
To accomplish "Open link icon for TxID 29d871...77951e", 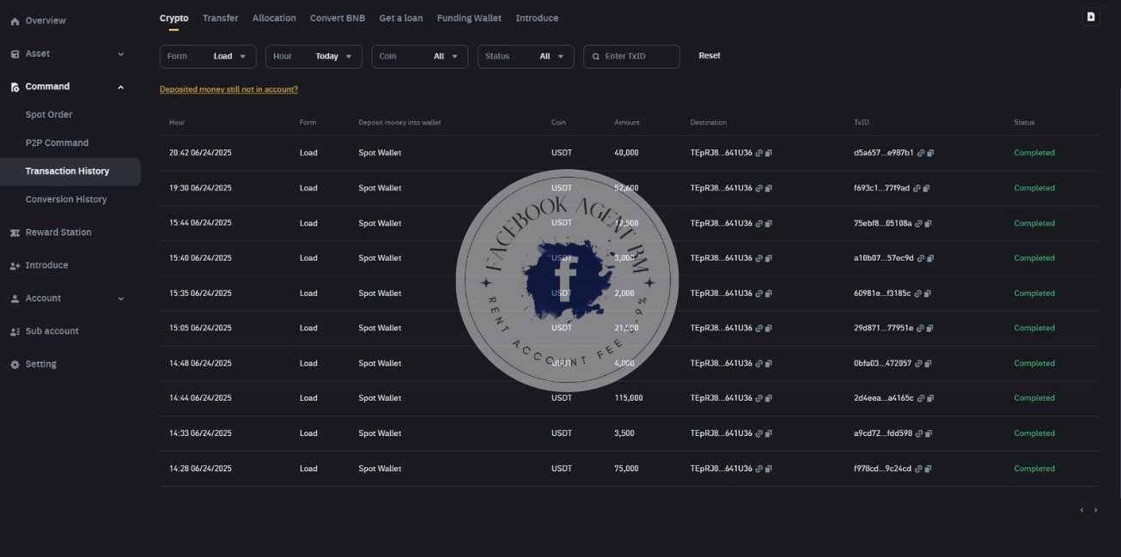I will click(921, 328).
